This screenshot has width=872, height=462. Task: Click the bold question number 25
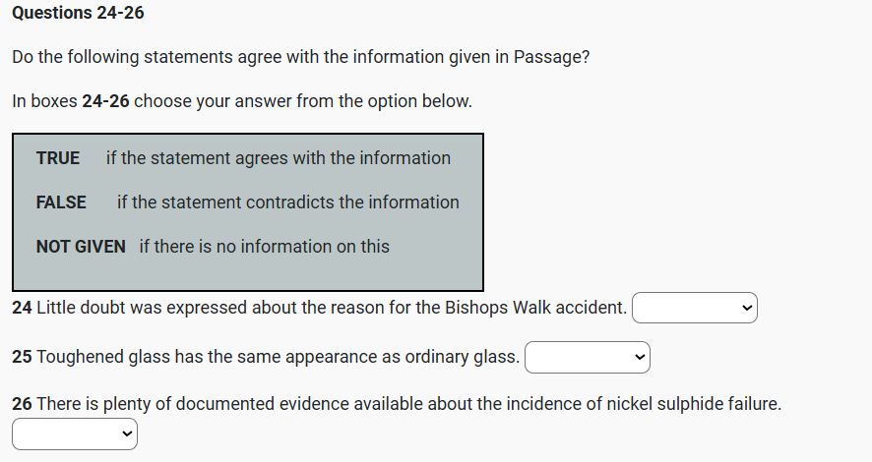[22, 357]
